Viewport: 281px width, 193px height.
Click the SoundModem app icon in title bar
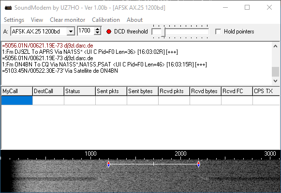click(8, 8)
